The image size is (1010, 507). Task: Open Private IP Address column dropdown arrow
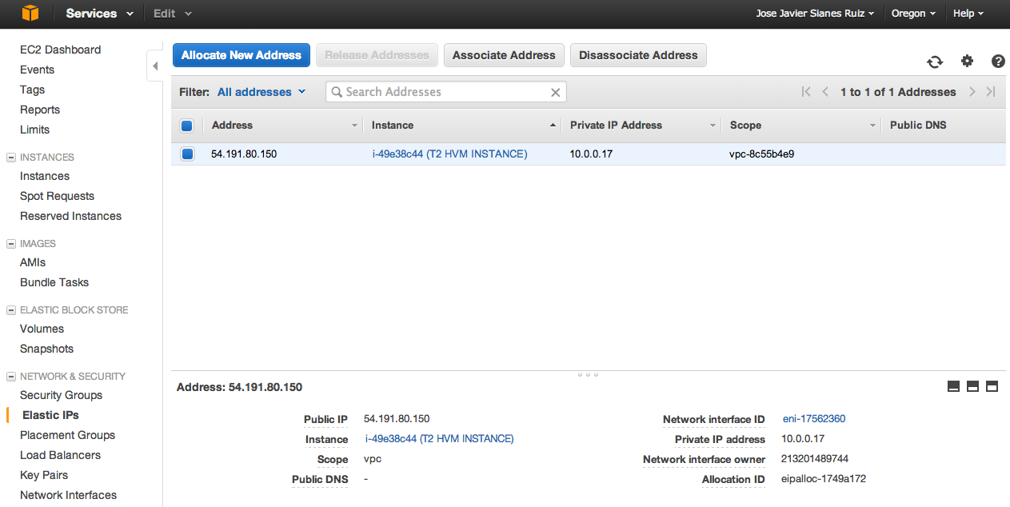(713, 126)
